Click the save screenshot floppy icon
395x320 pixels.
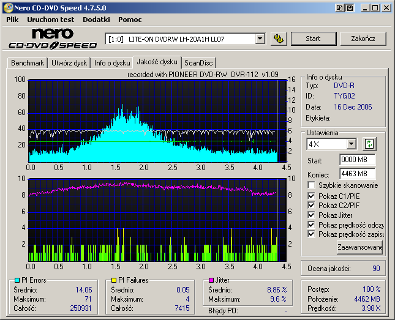point(350,8)
